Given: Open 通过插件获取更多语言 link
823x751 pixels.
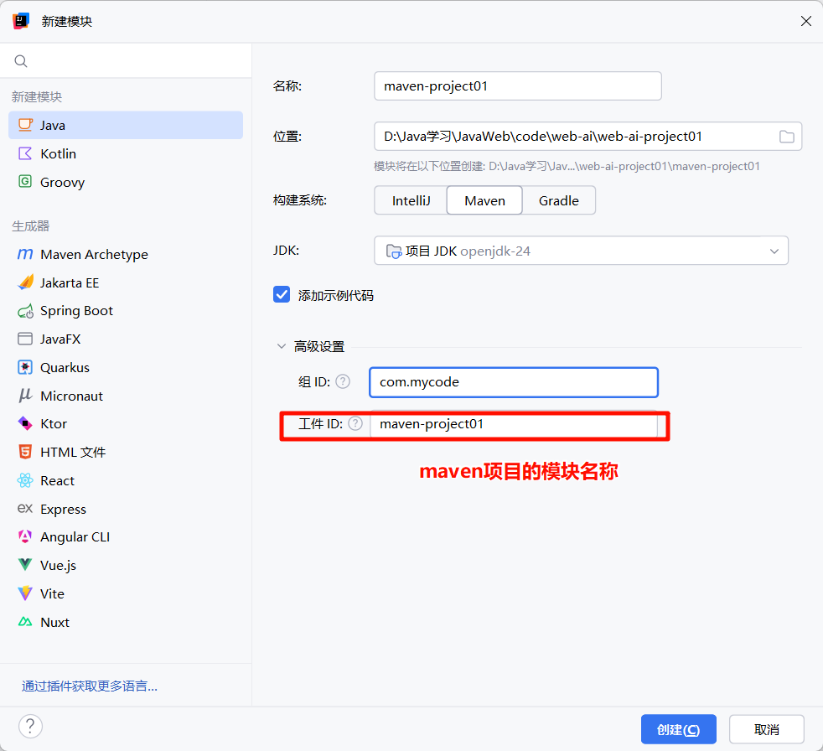Looking at the screenshot, I should click(89, 686).
